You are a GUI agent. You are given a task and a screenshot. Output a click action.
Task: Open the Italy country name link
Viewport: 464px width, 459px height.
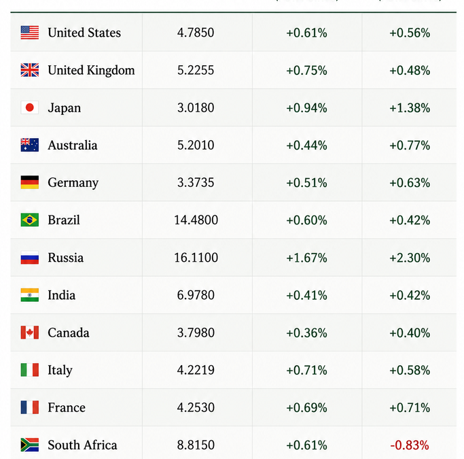click(x=60, y=370)
